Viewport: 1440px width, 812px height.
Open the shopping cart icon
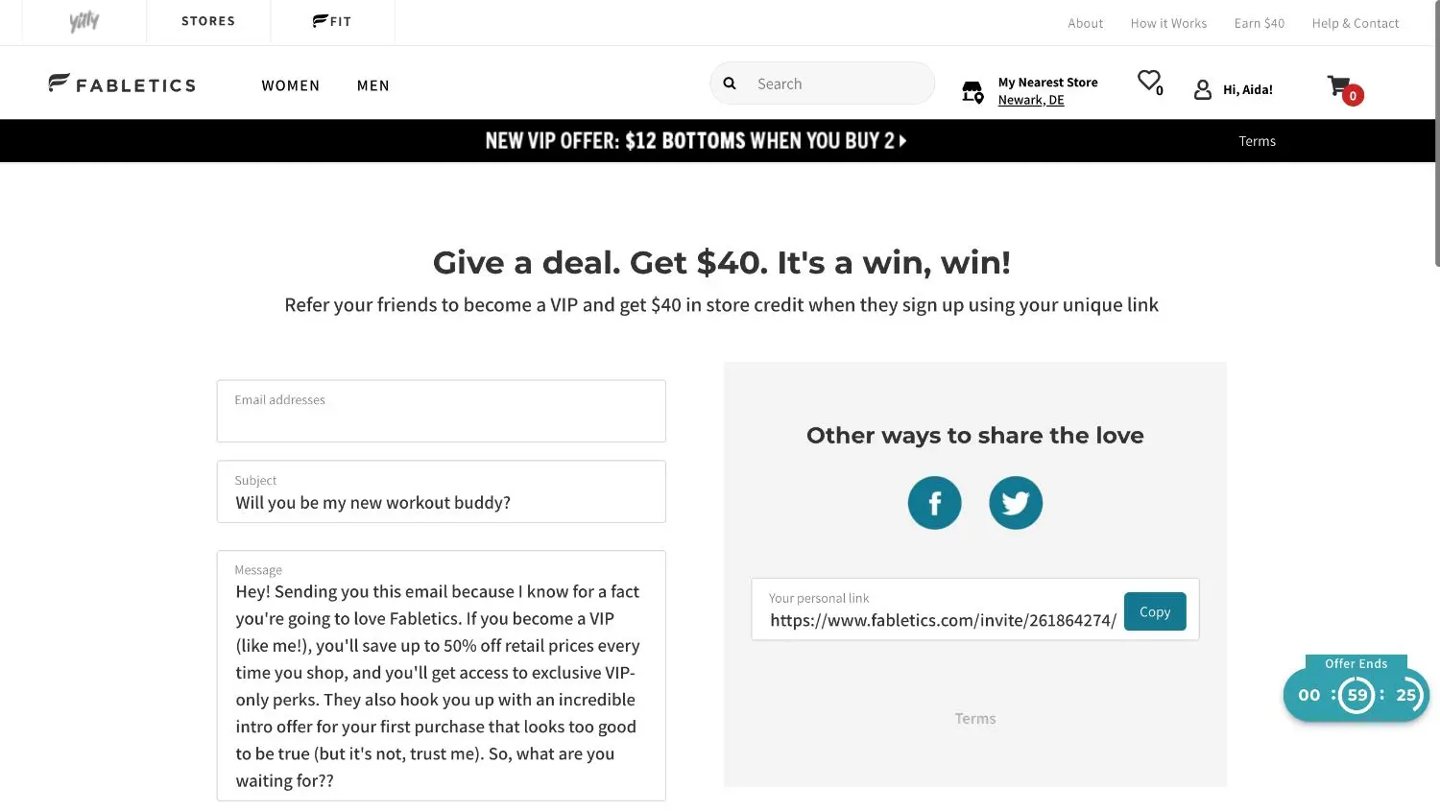1340,86
